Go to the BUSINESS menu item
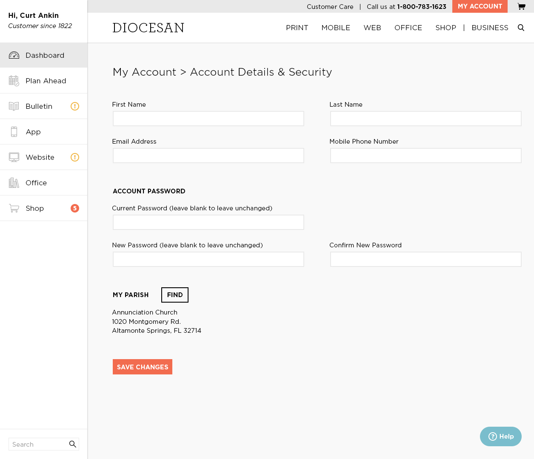This screenshot has height=459, width=534. pyautogui.click(x=490, y=28)
